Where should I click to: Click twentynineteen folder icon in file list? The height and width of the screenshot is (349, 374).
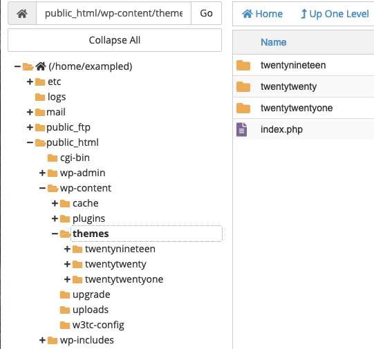point(243,66)
